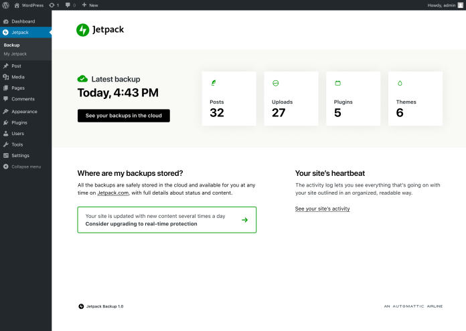Click the Media library icon
This screenshot has height=331, width=466.
pos(5,77)
